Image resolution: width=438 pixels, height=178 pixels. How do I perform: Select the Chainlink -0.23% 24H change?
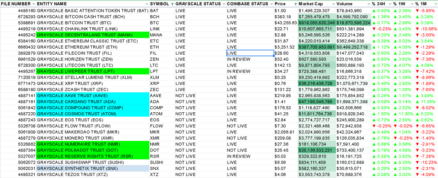382,29
